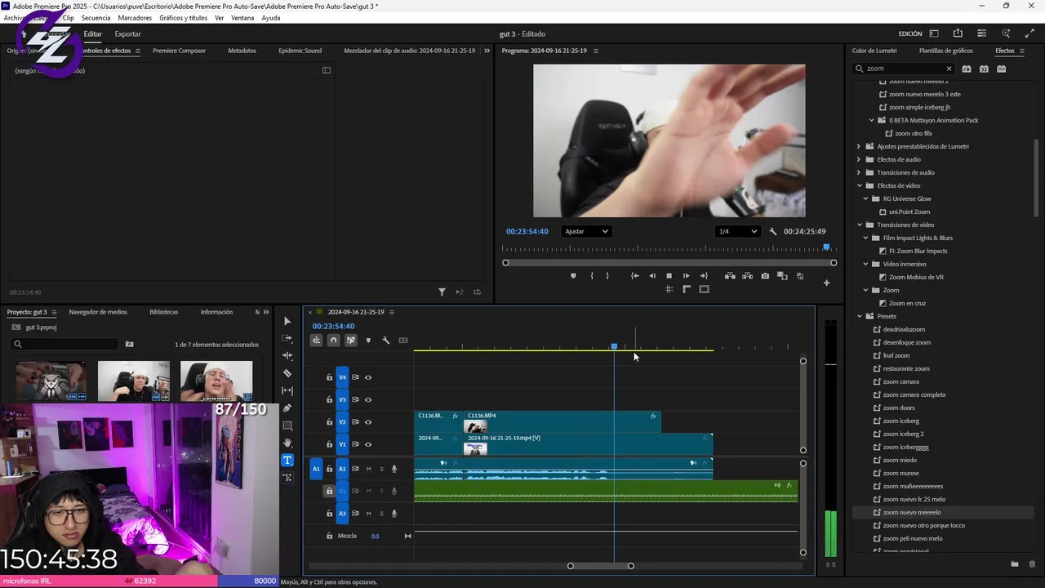Open the 1/4 playback resolution dropdown

pyautogui.click(x=737, y=231)
